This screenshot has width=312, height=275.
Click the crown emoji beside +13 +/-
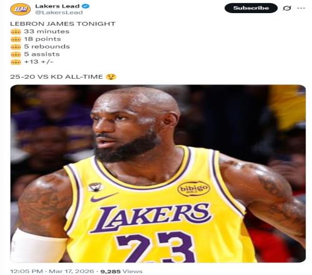point(16,62)
